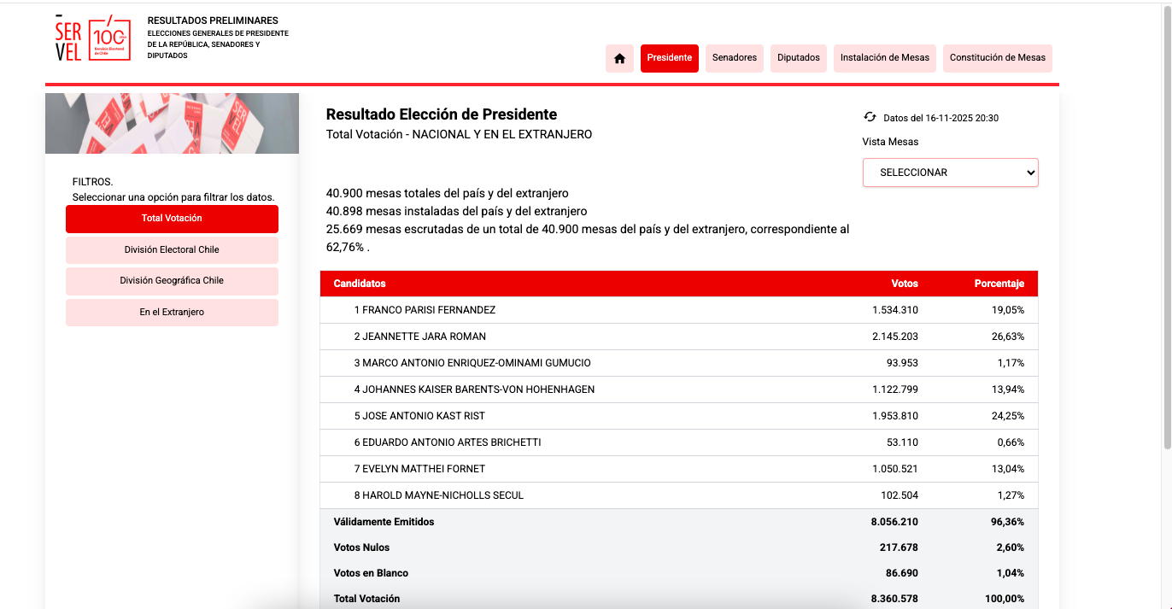Click the ballots banner image
The height and width of the screenshot is (609, 1172).
coord(172,123)
